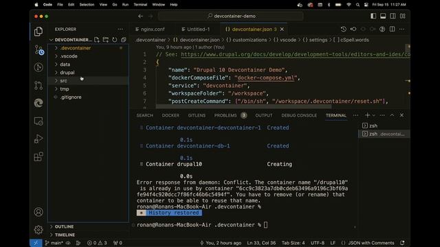Open the .gitignore file
The width and height of the screenshot is (440, 247).
point(89,97)
